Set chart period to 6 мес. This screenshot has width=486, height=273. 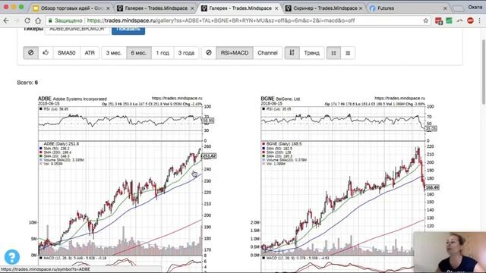(138, 53)
